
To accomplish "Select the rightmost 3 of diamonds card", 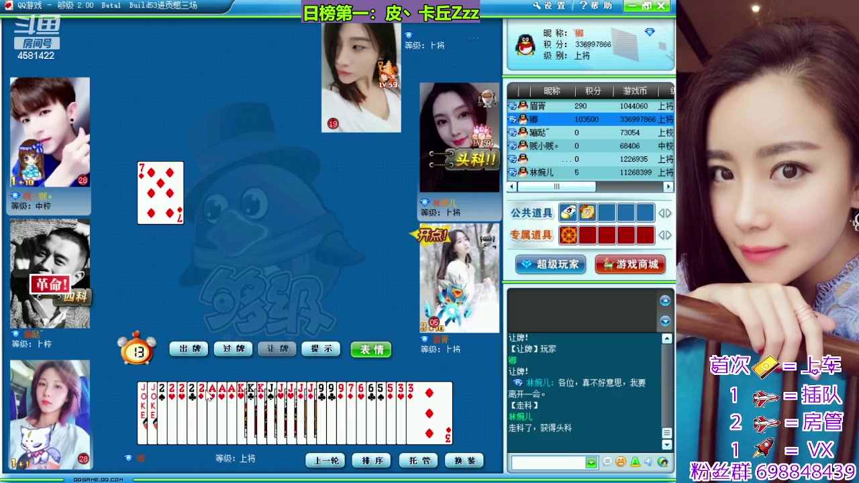I will tap(429, 413).
